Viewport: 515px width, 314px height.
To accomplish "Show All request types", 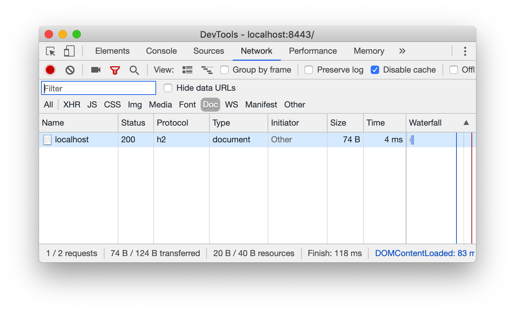I will tap(48, 105).
